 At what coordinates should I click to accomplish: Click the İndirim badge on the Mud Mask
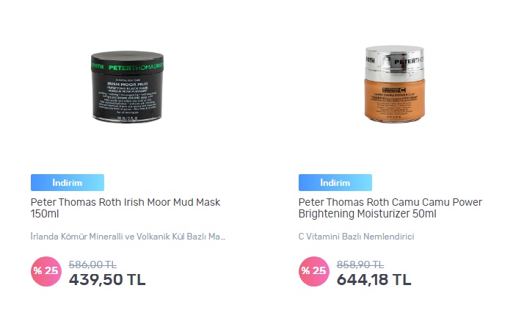[68, 182]
